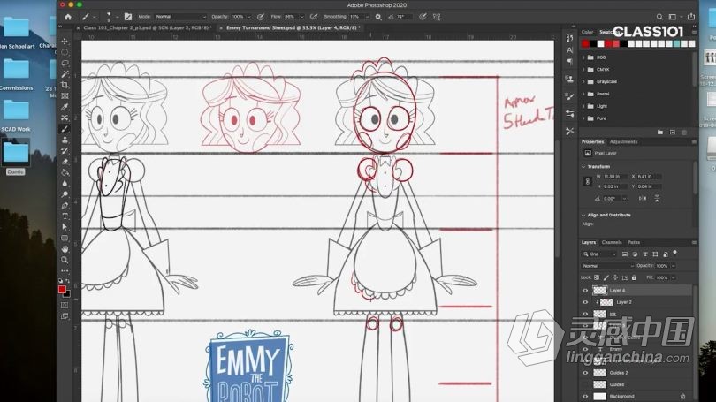Screen dimensions: 716x402
Task: Open the smoothing options gear
Action: coord(378,17)
